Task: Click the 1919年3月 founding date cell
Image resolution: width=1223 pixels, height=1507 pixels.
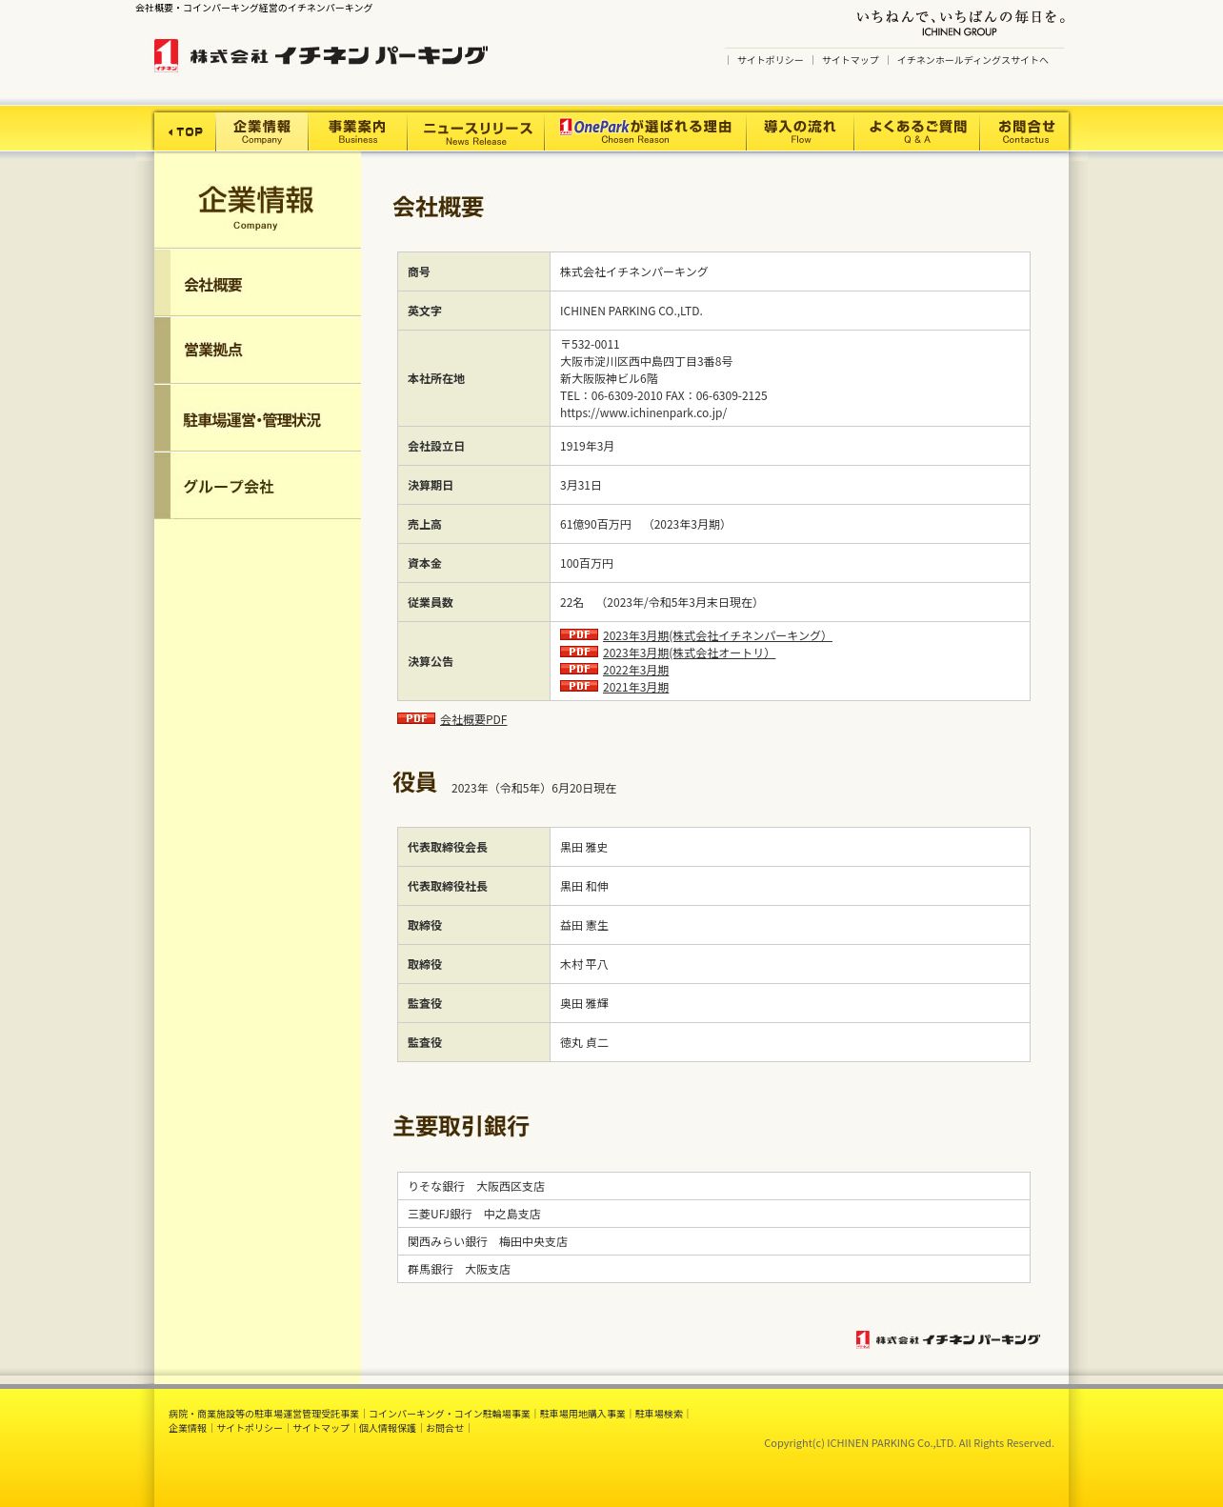Action: [x=790, y=446]
